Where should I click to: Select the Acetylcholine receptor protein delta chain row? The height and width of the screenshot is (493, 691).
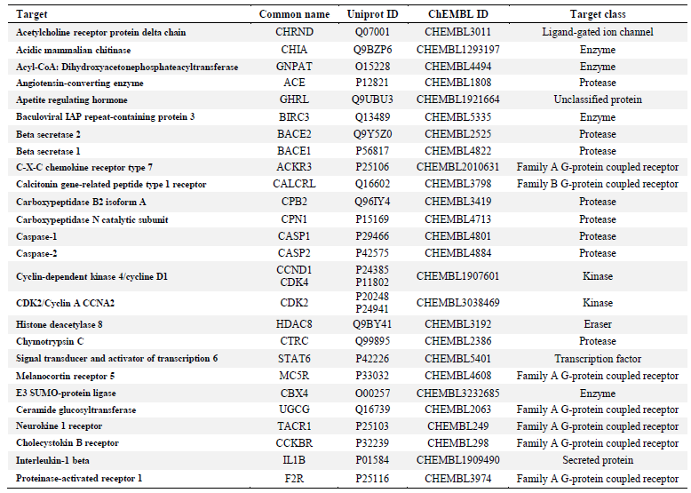tap(347, 32)
